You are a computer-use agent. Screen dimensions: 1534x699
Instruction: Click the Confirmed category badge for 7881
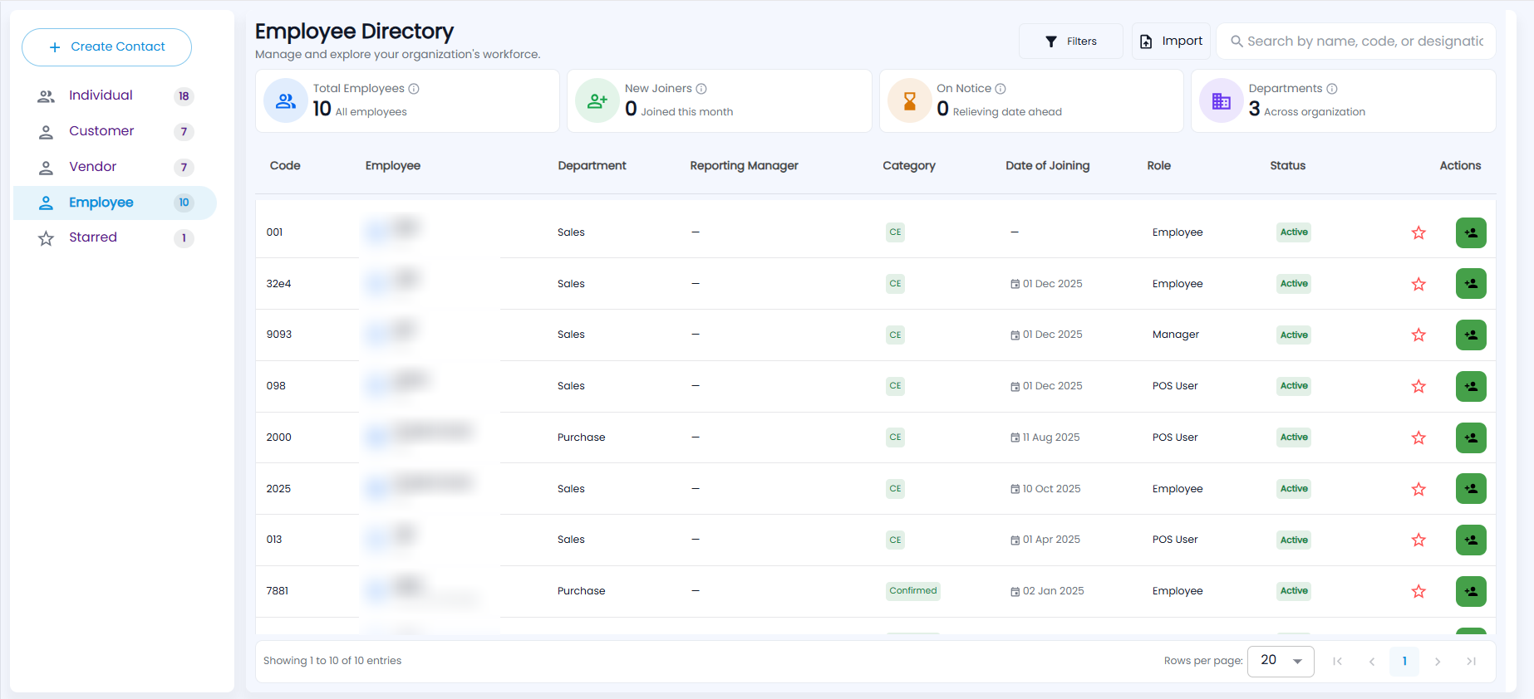coord(913,591)
